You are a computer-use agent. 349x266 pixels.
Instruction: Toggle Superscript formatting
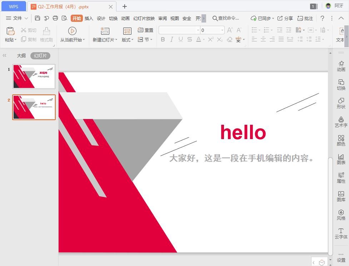[210, 39]
